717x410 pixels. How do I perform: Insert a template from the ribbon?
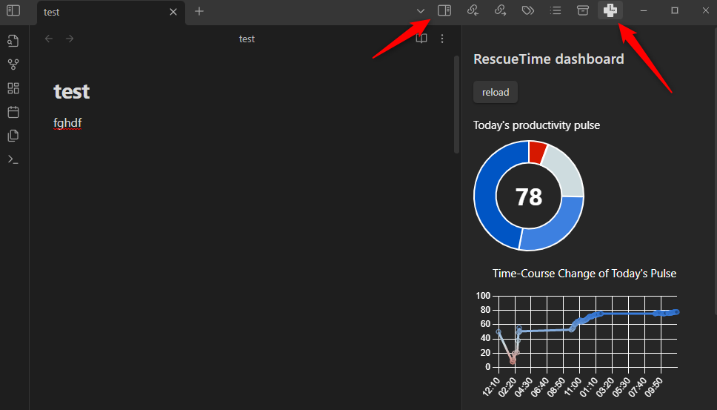(13, 136)
